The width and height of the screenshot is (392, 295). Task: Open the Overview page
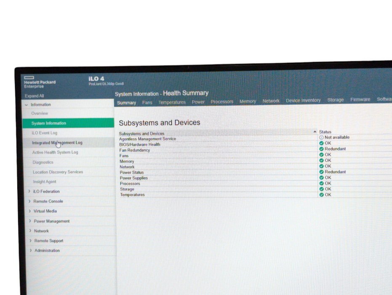[40, 113]
